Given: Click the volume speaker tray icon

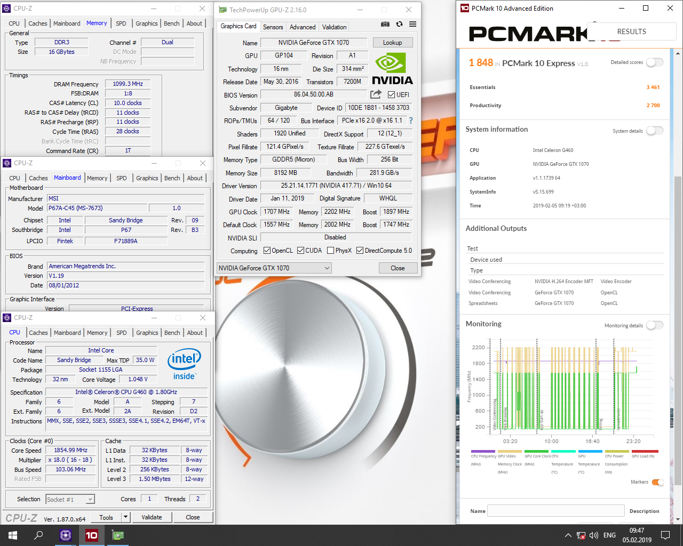Looking at the screenshot, I should (x=594, y=535).
